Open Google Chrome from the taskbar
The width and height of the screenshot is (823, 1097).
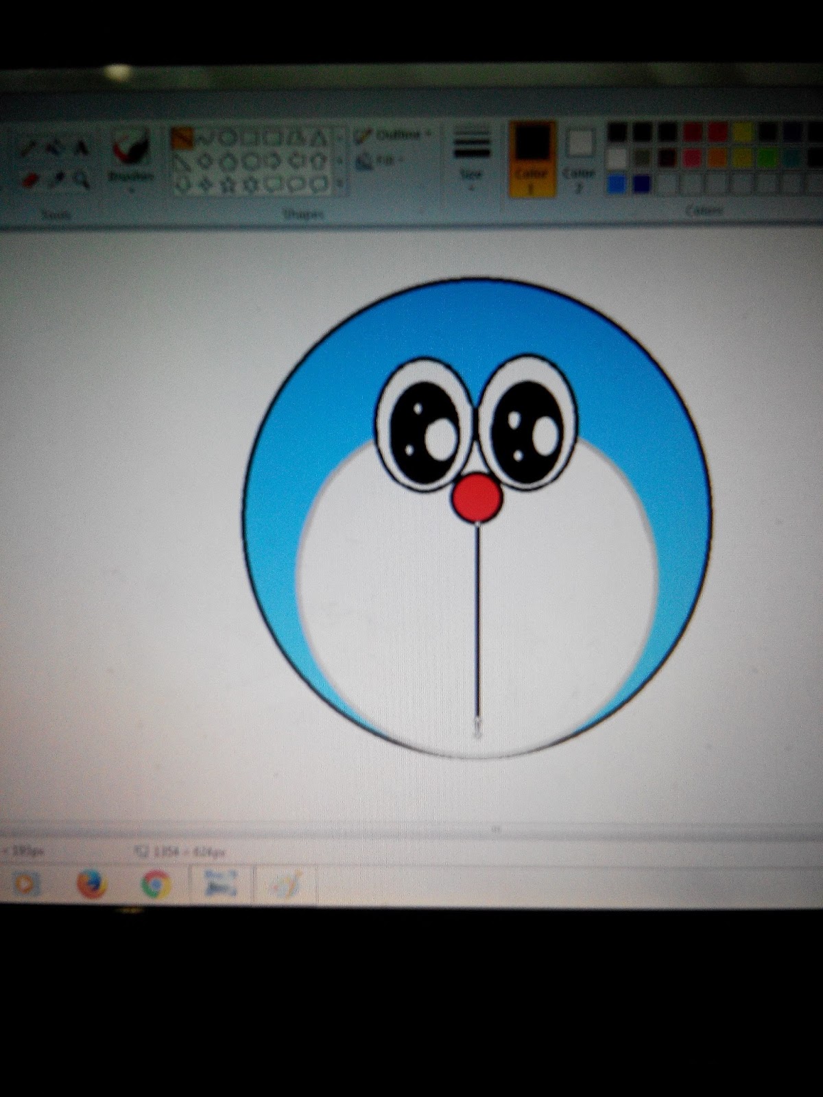(x=156, y=884)
